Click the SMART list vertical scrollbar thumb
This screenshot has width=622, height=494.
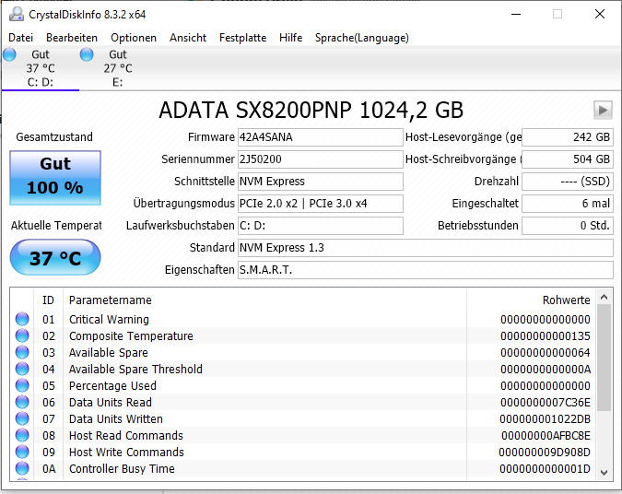pyautogui.click(x=604, y=358)
